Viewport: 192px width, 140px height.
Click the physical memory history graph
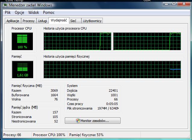112,69
